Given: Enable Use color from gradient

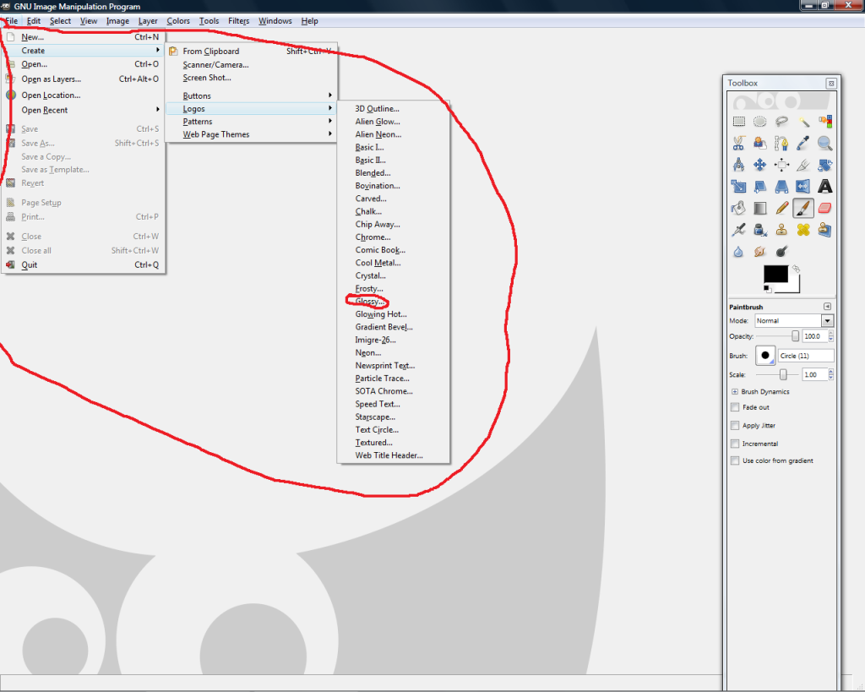Looking at the screenshot, I should click(735, 460).
